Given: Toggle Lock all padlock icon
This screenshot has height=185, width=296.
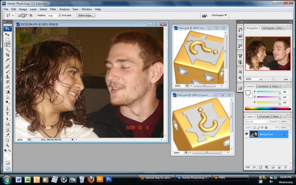Looking at the screenshot, I should [x=266, y=127].
